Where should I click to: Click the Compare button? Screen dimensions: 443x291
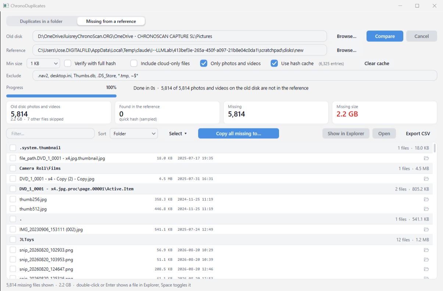(x=385, y=36)
